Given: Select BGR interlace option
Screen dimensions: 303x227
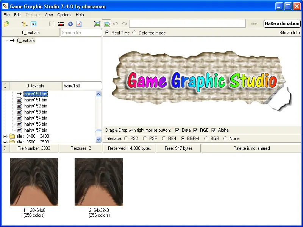Looking at the screenshot, I should coord(206,138).
